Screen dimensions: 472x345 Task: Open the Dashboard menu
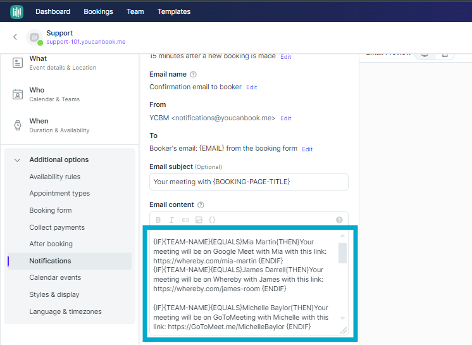pos(53,12)
